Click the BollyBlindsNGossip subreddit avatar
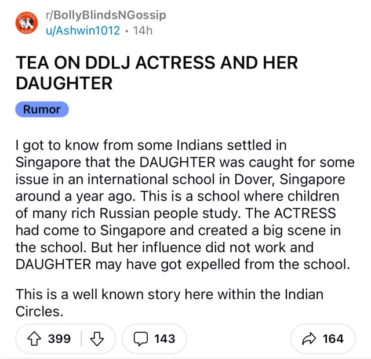The image size is (371, 359). [26, 21]
